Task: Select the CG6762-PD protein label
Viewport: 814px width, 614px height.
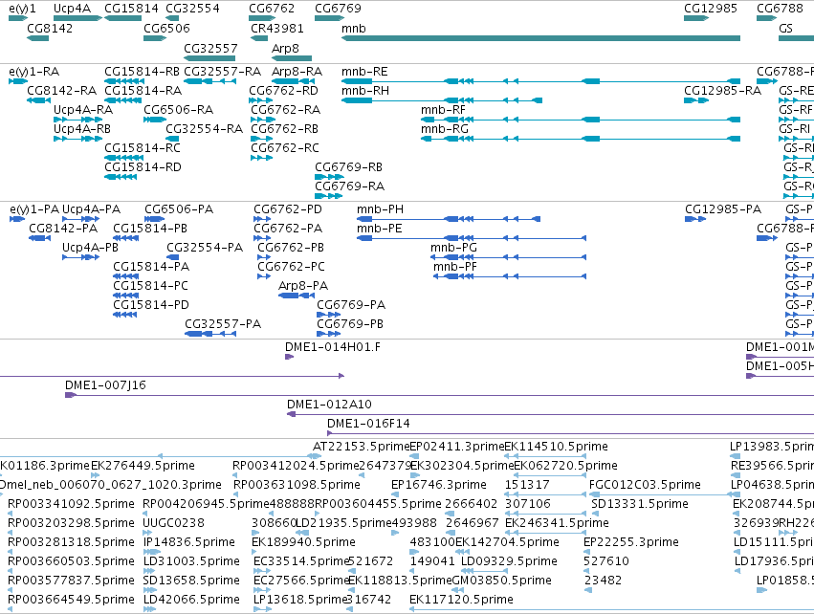Action: 288,209
